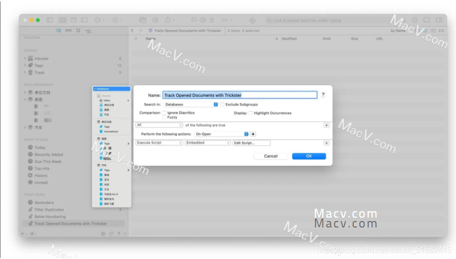456x259 pixels.
Task: Toggle the flag toolbar icon
Action: coord(194,20)
